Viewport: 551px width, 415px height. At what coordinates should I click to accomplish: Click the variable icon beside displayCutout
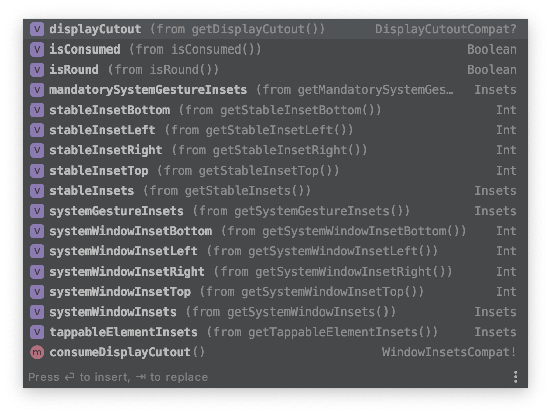37,29
